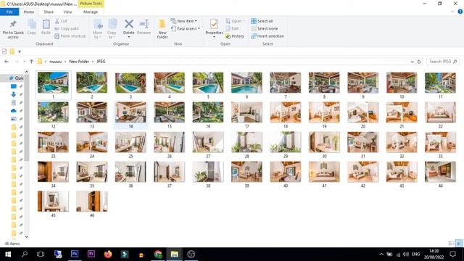Open address bar history dropdown
The width and height of the screenshot is (464, 261).
[413, 62]
